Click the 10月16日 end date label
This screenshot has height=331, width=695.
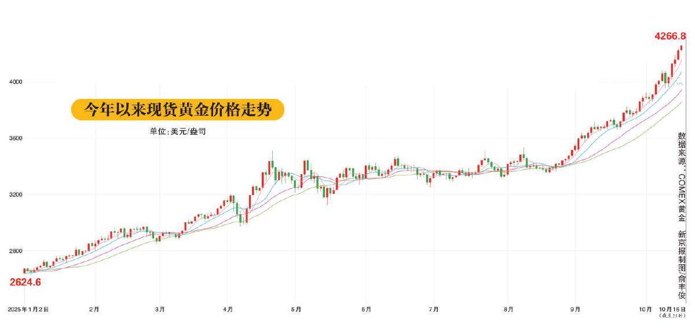[672, 310]
